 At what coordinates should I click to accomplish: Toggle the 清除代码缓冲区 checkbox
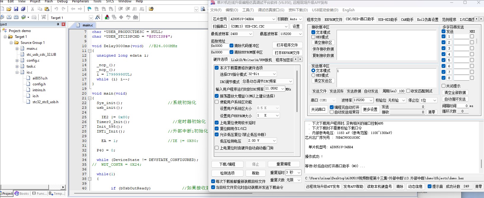(x=232, y=46)
